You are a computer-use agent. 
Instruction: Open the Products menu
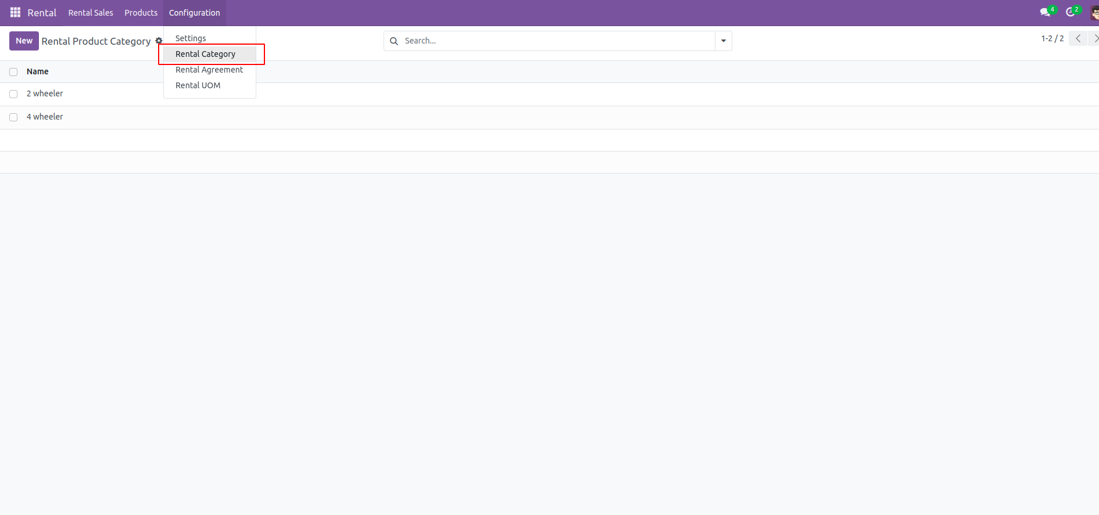(141, 13)
